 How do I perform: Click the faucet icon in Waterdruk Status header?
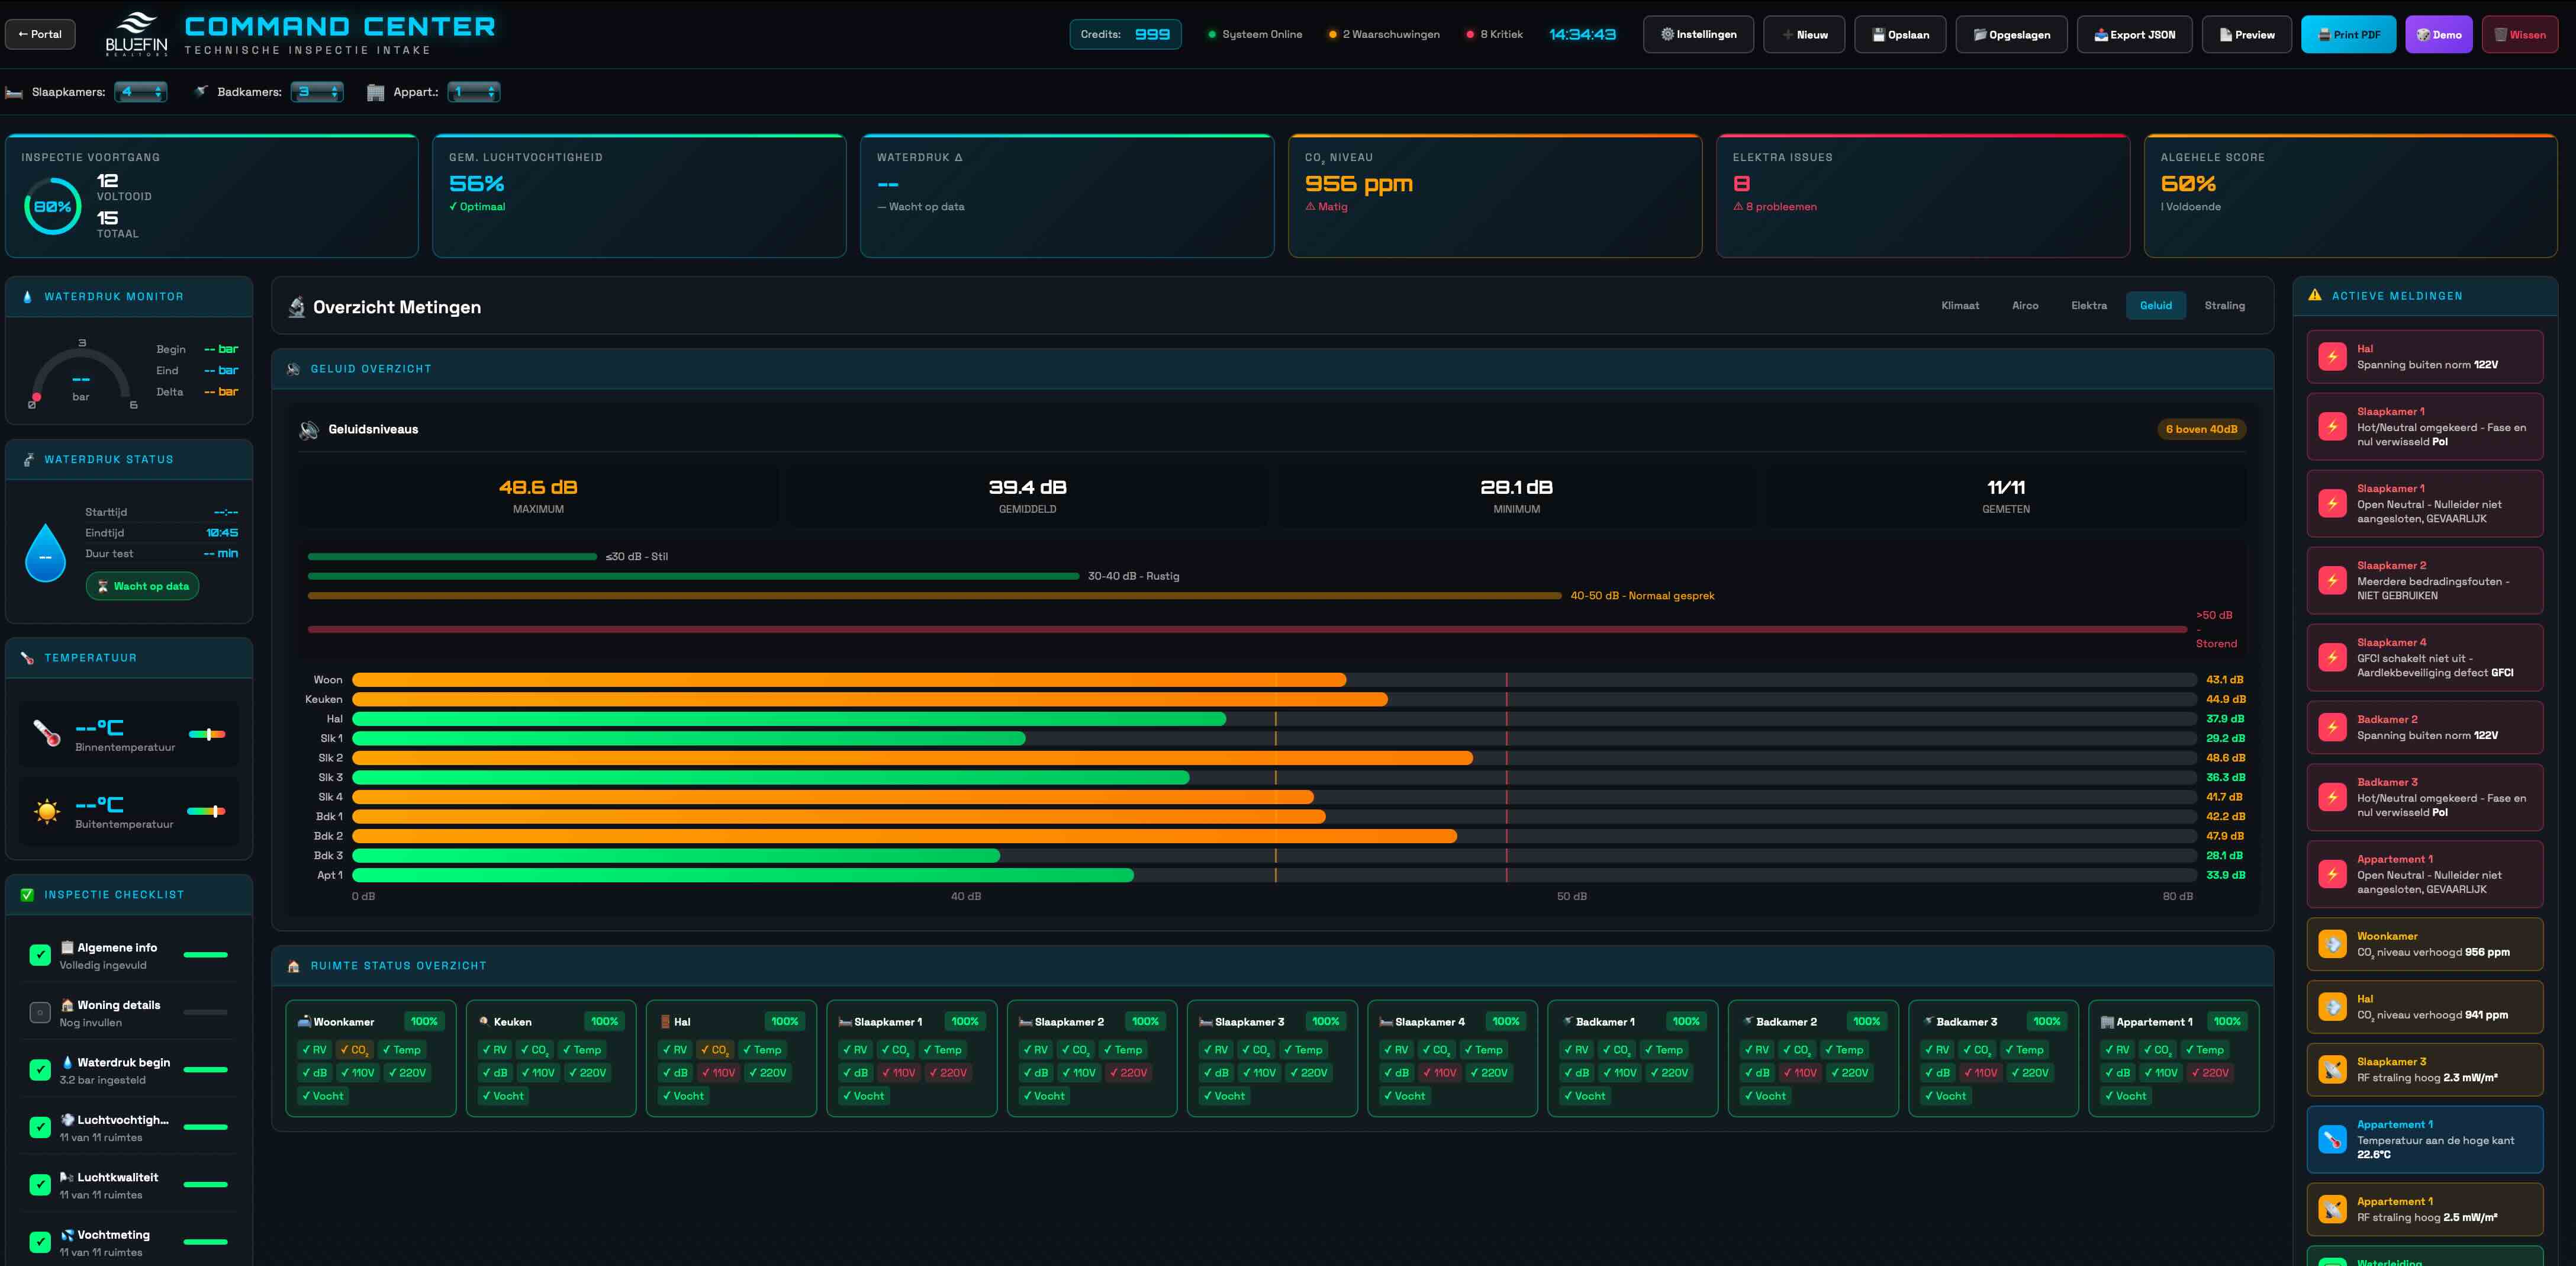[28, 460]
